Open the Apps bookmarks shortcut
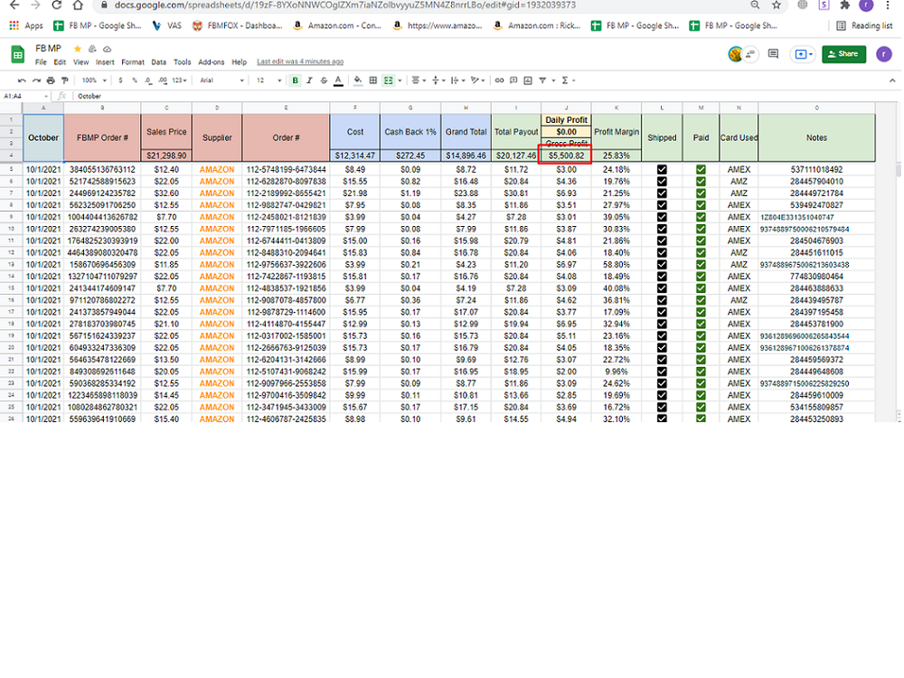 tap(26, 26)
